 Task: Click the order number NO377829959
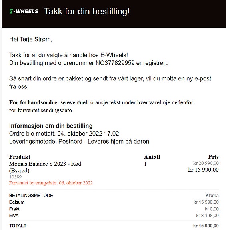point(115,63)
